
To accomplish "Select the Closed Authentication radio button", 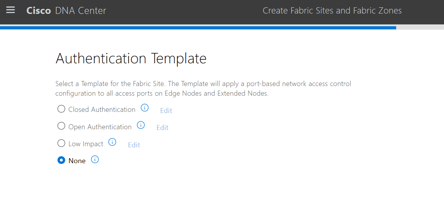I will pos(61,109).
